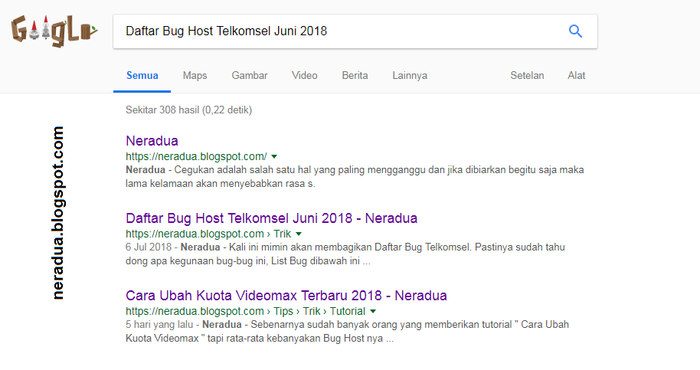This screenshot has height=370, width=700.
Task: Expand arrow beside neradua.blogspot.com/ URL
Action: pyautogui.click(x=274, y=157)
